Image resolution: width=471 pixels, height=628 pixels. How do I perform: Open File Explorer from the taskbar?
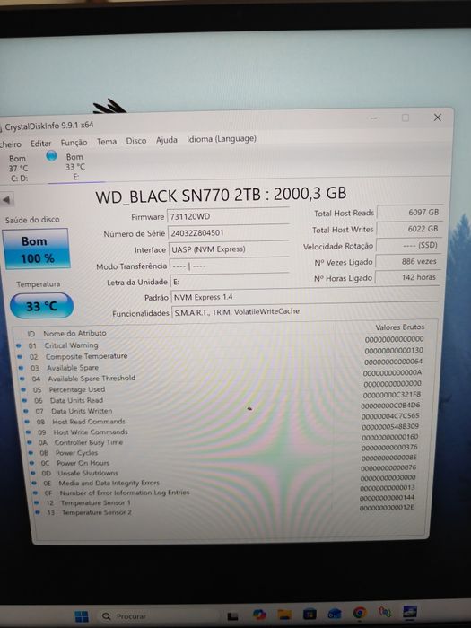284,615
